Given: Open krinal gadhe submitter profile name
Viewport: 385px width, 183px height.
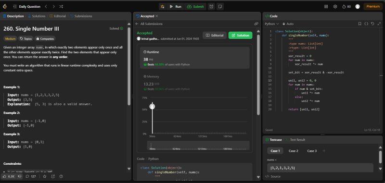Looking at the screenshot, I should point(150,39).
